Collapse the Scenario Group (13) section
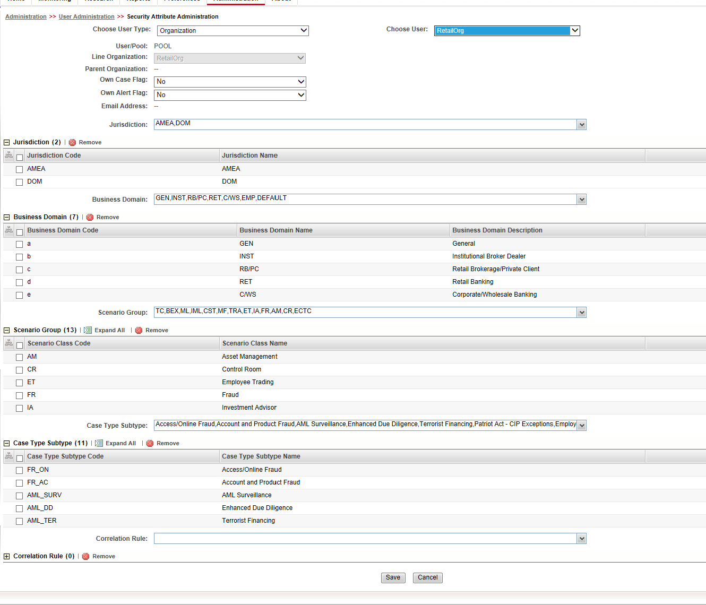 tap(7, 330)
